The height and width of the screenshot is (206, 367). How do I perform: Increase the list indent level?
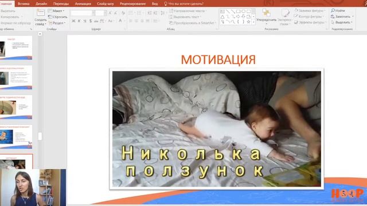[155, 13]
